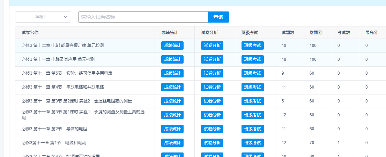Start 班级考试 for 第十二章 电能 单元检测
The width and height of the screenshot is (386, 157).
coord(253,46)
